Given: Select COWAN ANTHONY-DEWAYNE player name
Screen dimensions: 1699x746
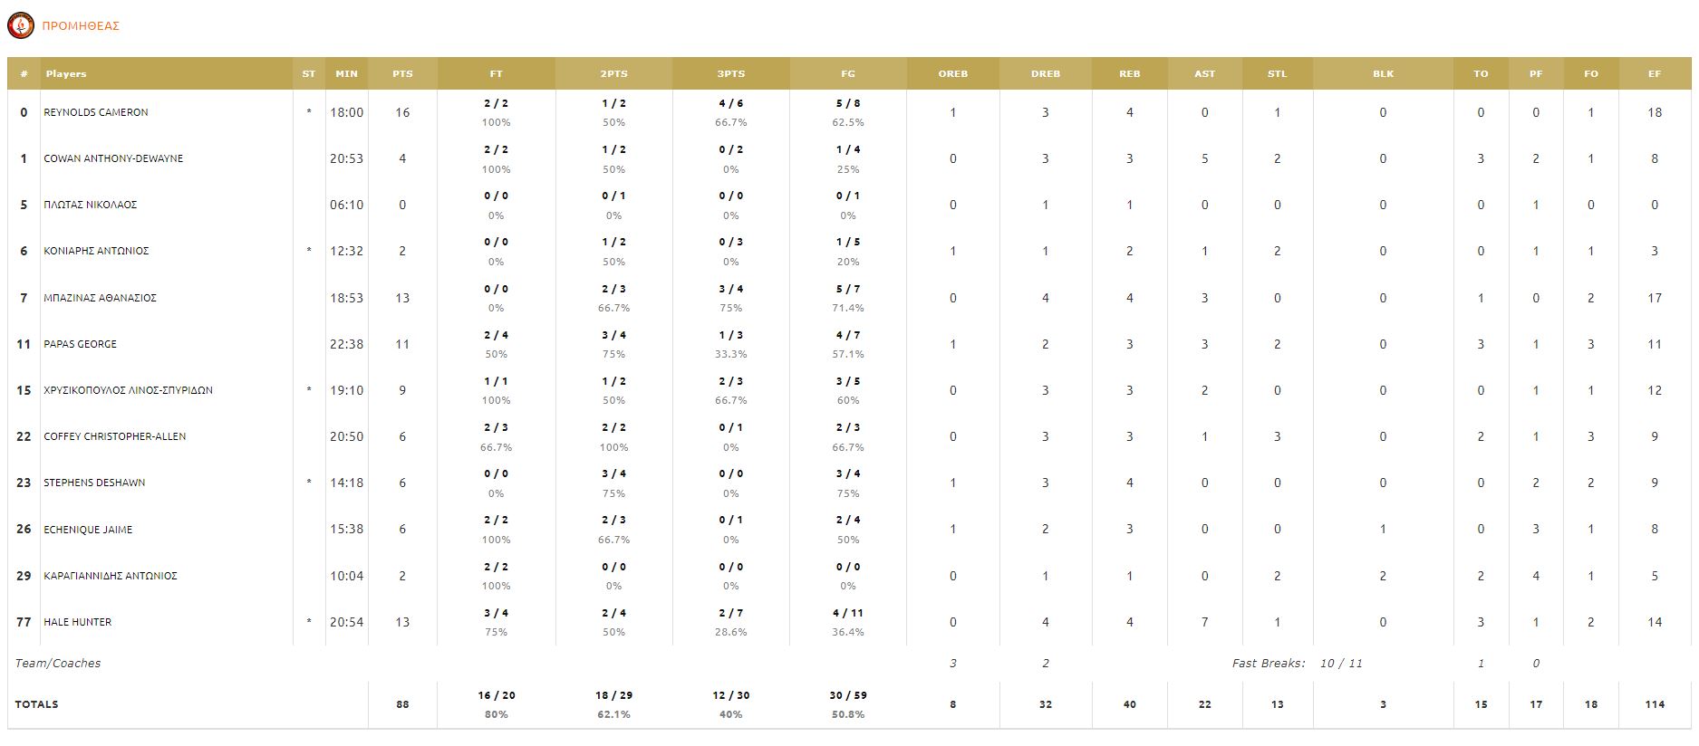Looking at the screenshot, I should click(113, 158).
